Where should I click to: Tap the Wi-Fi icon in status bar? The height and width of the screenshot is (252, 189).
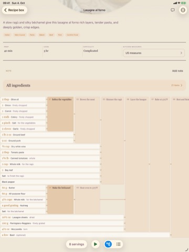pos(179,3)
